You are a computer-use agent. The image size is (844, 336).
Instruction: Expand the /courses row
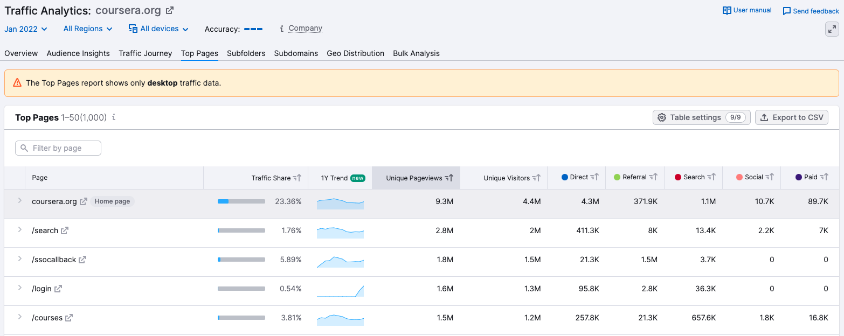pyautogui.click(x=19, y=317)
